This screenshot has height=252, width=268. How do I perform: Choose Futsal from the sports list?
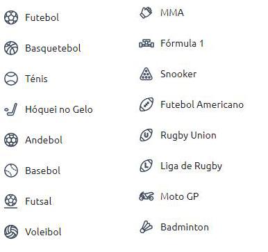click(38, 201)
